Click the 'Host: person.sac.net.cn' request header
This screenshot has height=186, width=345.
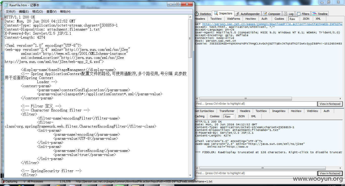pos(215,41)
